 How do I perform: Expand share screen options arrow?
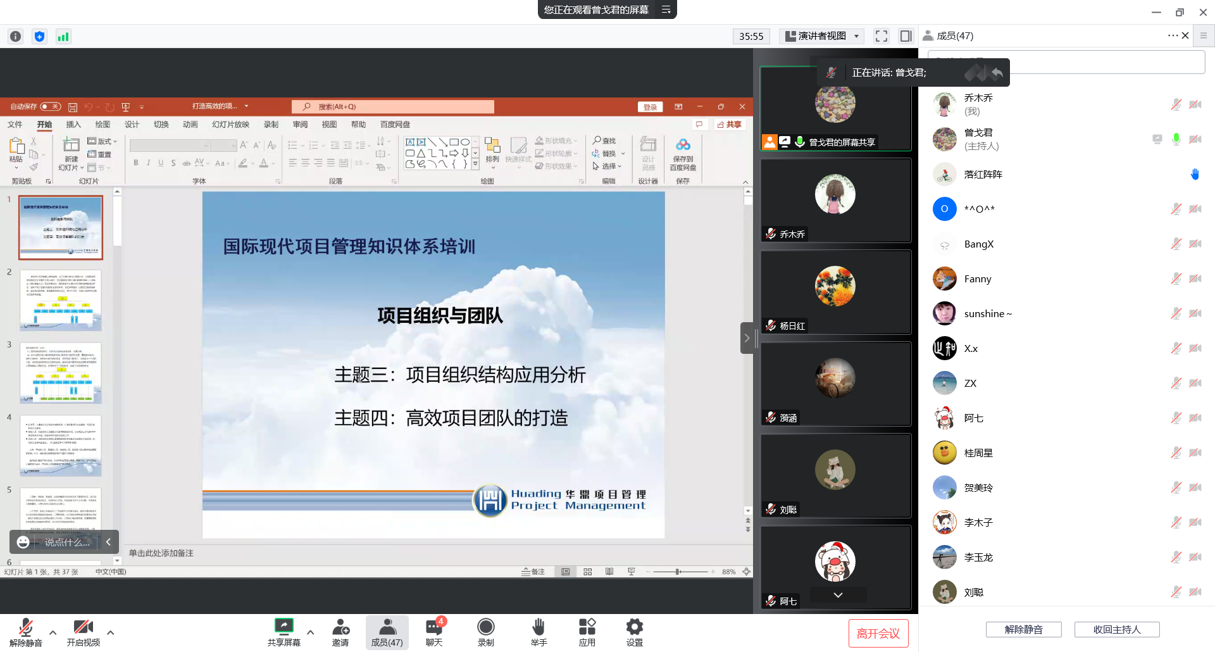pos(310,632)
